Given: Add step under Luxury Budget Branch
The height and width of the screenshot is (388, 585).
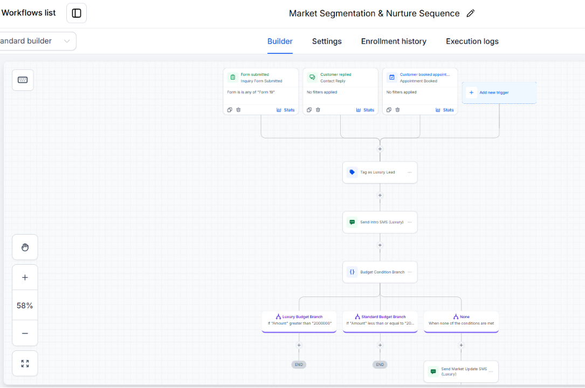Looking at the screenshot, I should [299, 345].
